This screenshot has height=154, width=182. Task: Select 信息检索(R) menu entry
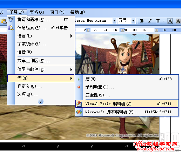point(41,28)
